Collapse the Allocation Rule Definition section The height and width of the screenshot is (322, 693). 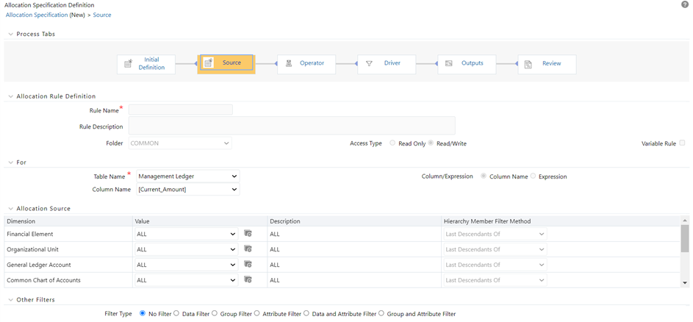coord(10,96)
